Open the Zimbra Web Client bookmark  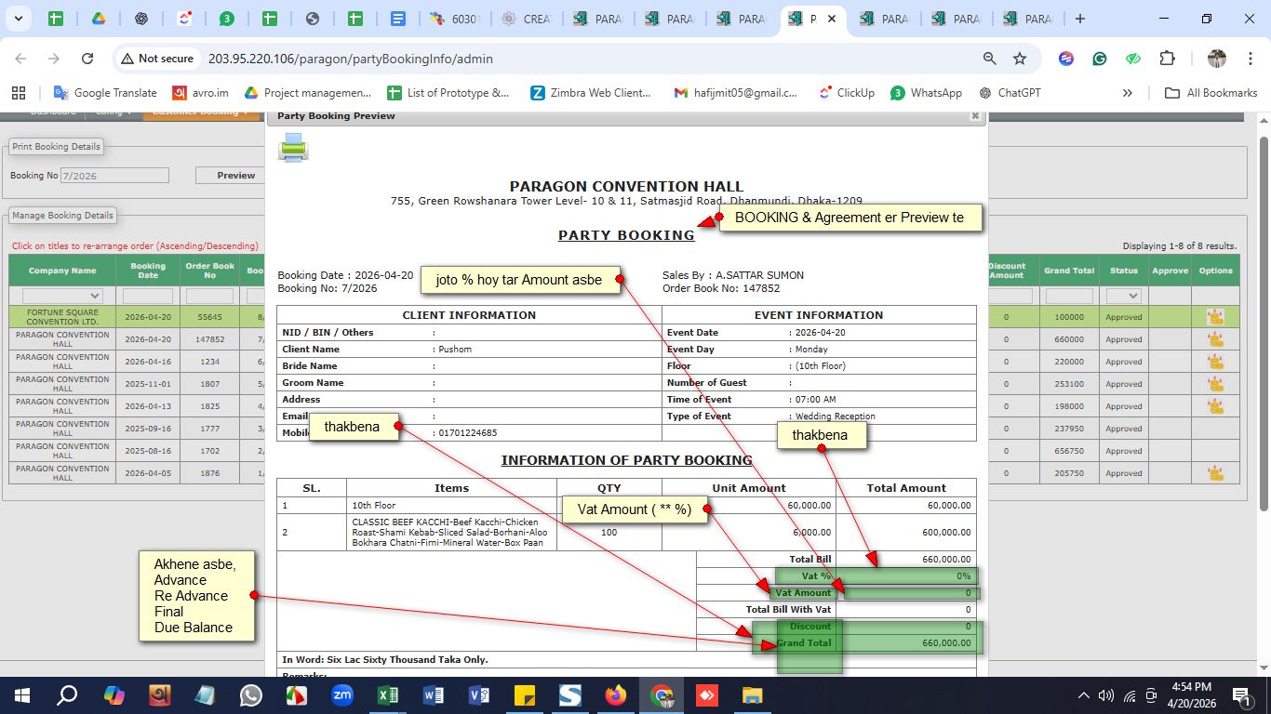[x=592, y=93]
